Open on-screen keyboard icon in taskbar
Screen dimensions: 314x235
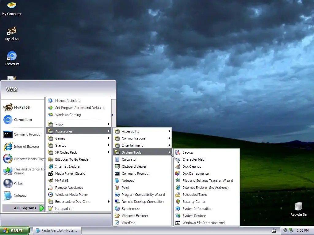274,231
